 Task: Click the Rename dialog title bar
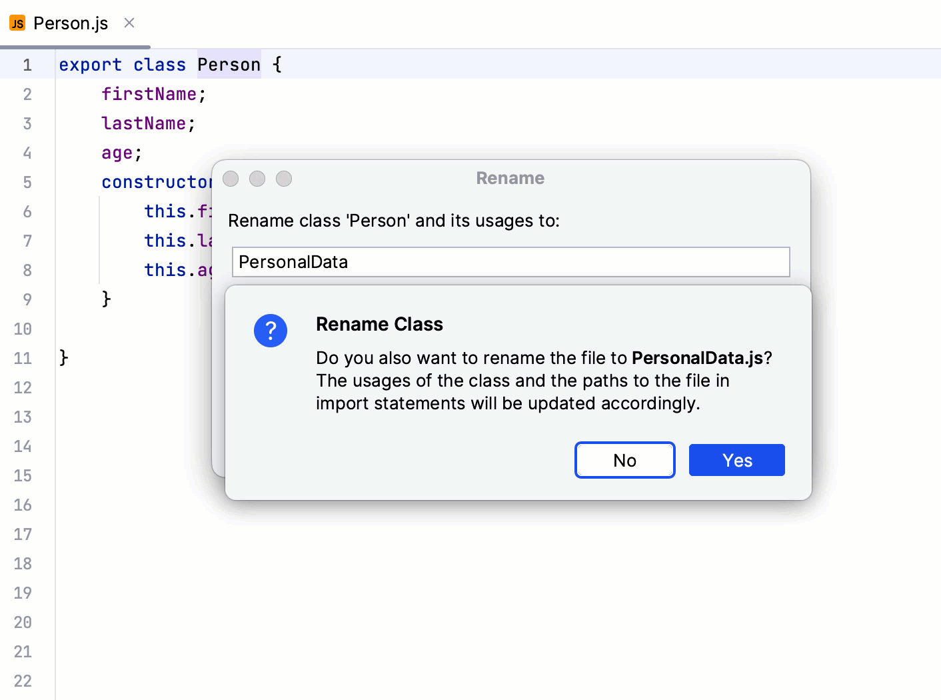coord(510,178)
